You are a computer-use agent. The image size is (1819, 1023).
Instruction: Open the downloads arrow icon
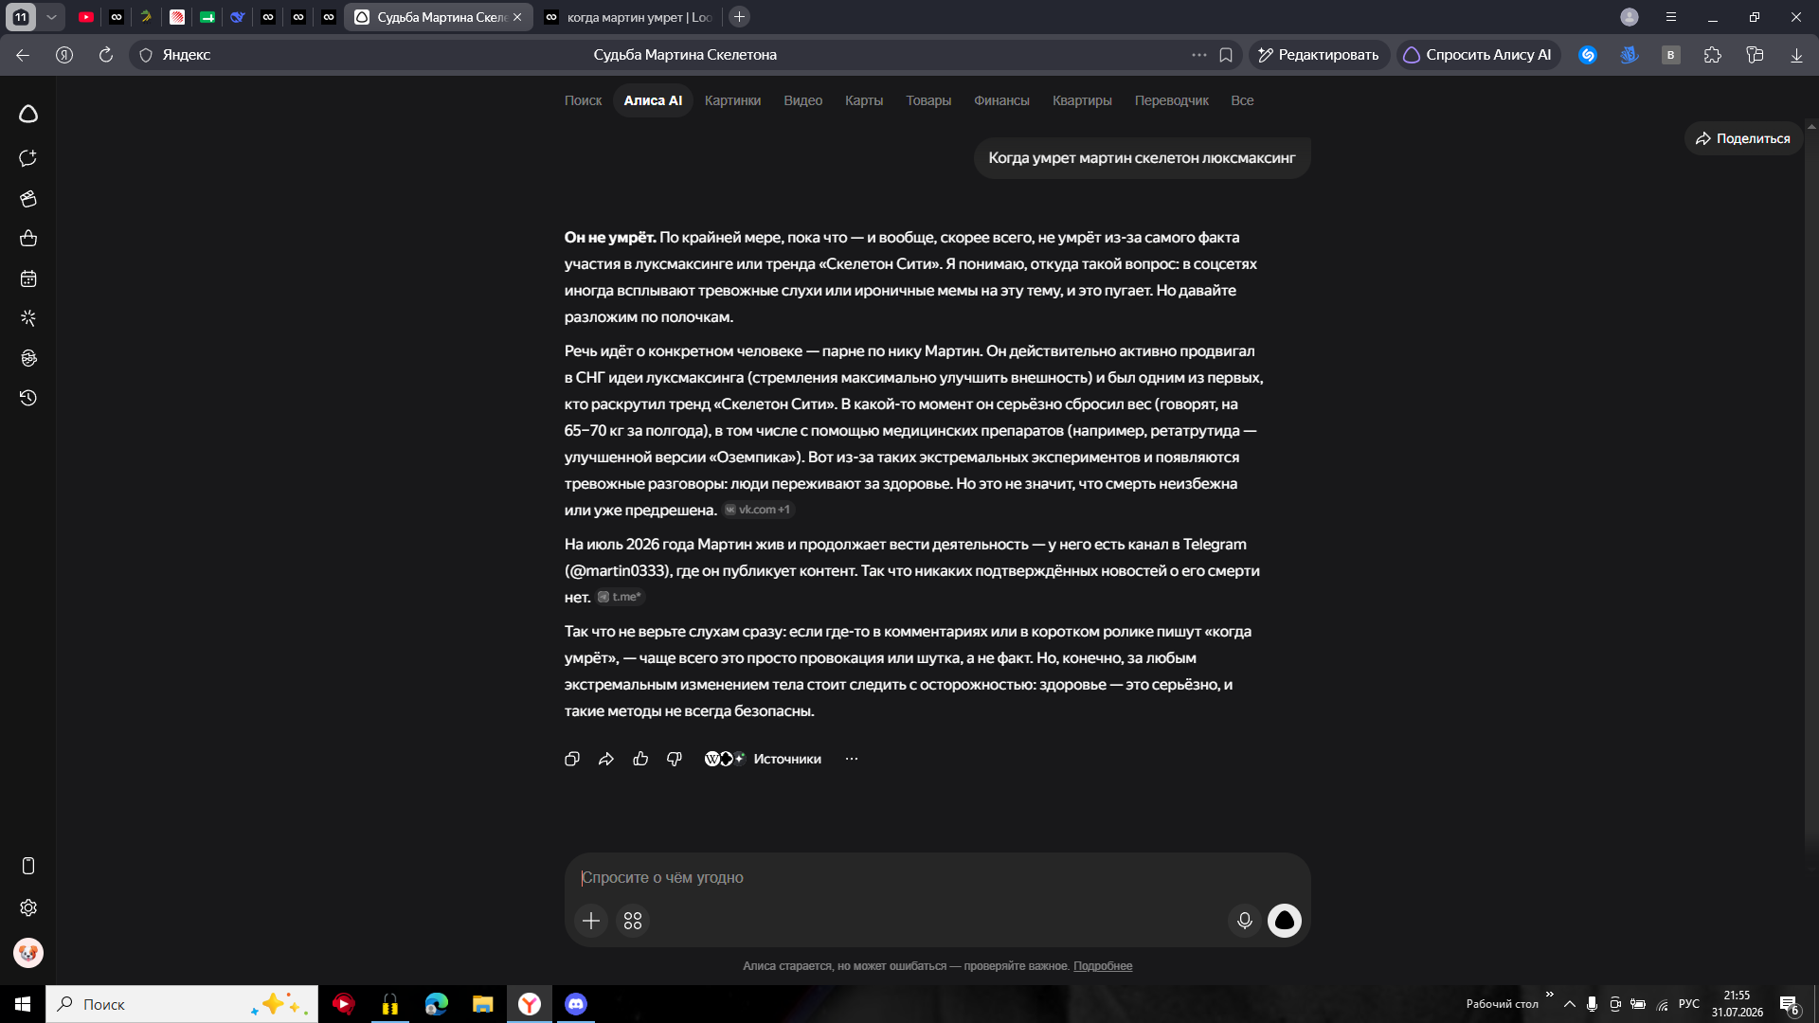(1796, 55)
